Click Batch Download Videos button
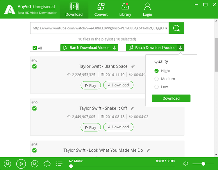 (89, 48)
